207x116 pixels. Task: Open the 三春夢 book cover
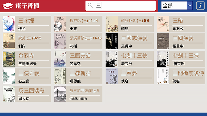(111, 76)
